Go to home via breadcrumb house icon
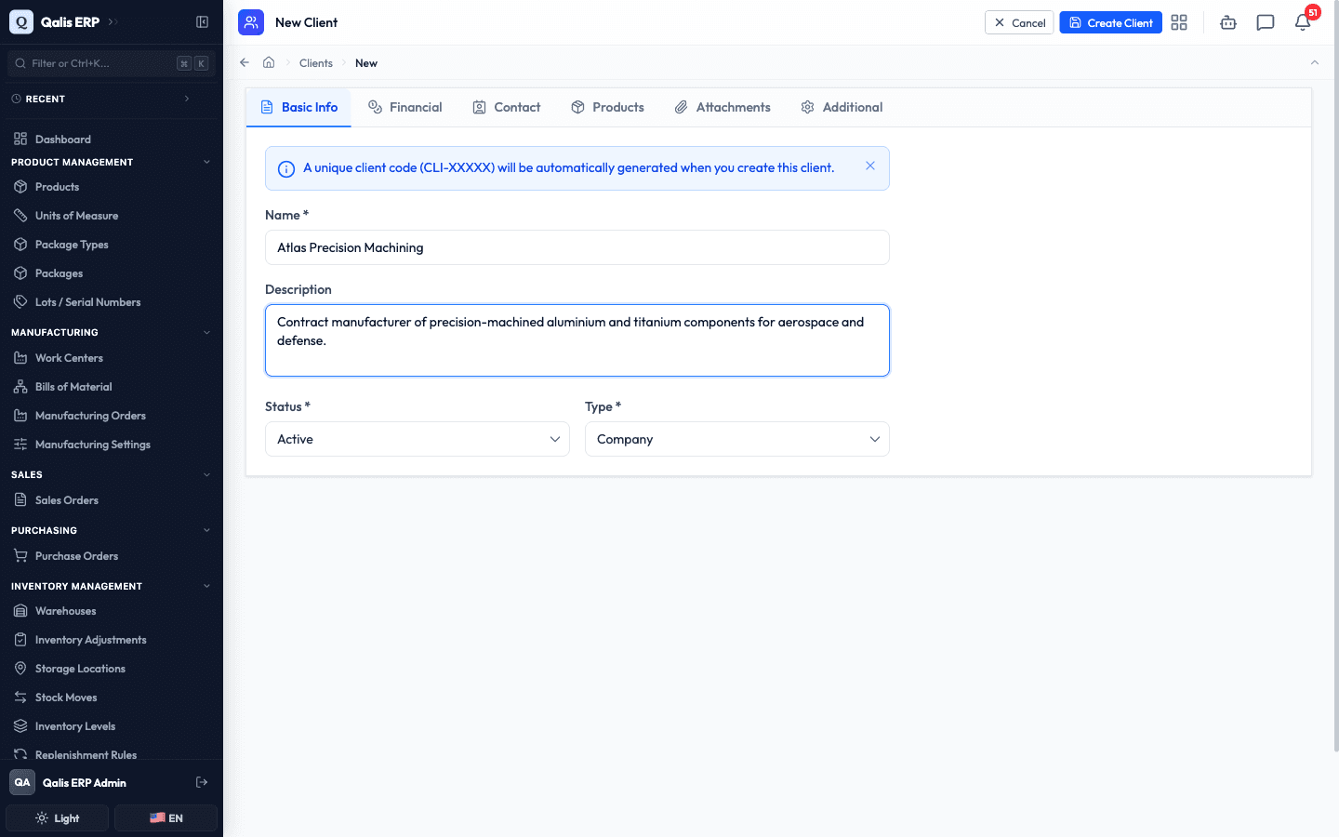1339x837 pixels. [x=269, y=62]
